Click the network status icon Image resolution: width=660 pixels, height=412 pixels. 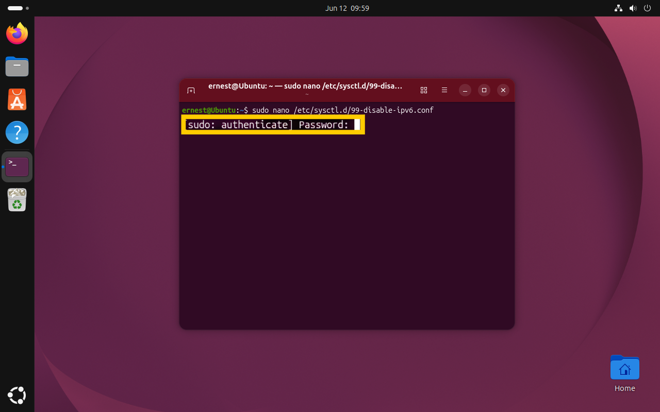point(618,8)
